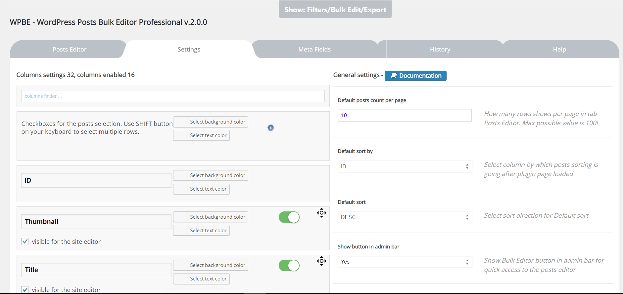The width and height of the screenshot is (623, 294).
Task: Toggle off the Thumbnail column switch
Action: [x=289, y=217]
